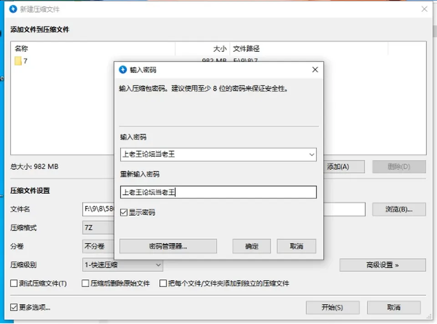The image size is (437, 324).
Task: Click the Bandizip logo in main window title
Action: 13,9
